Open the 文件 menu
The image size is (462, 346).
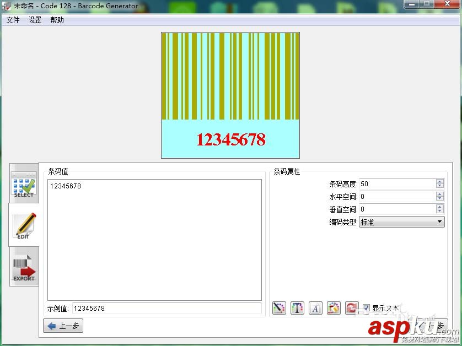click(13, 20)
